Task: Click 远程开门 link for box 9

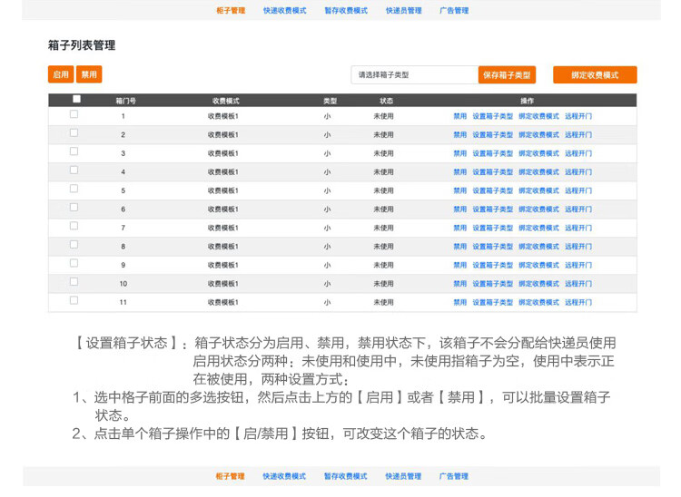Action: pyautogui.click(x=577, y=266)
